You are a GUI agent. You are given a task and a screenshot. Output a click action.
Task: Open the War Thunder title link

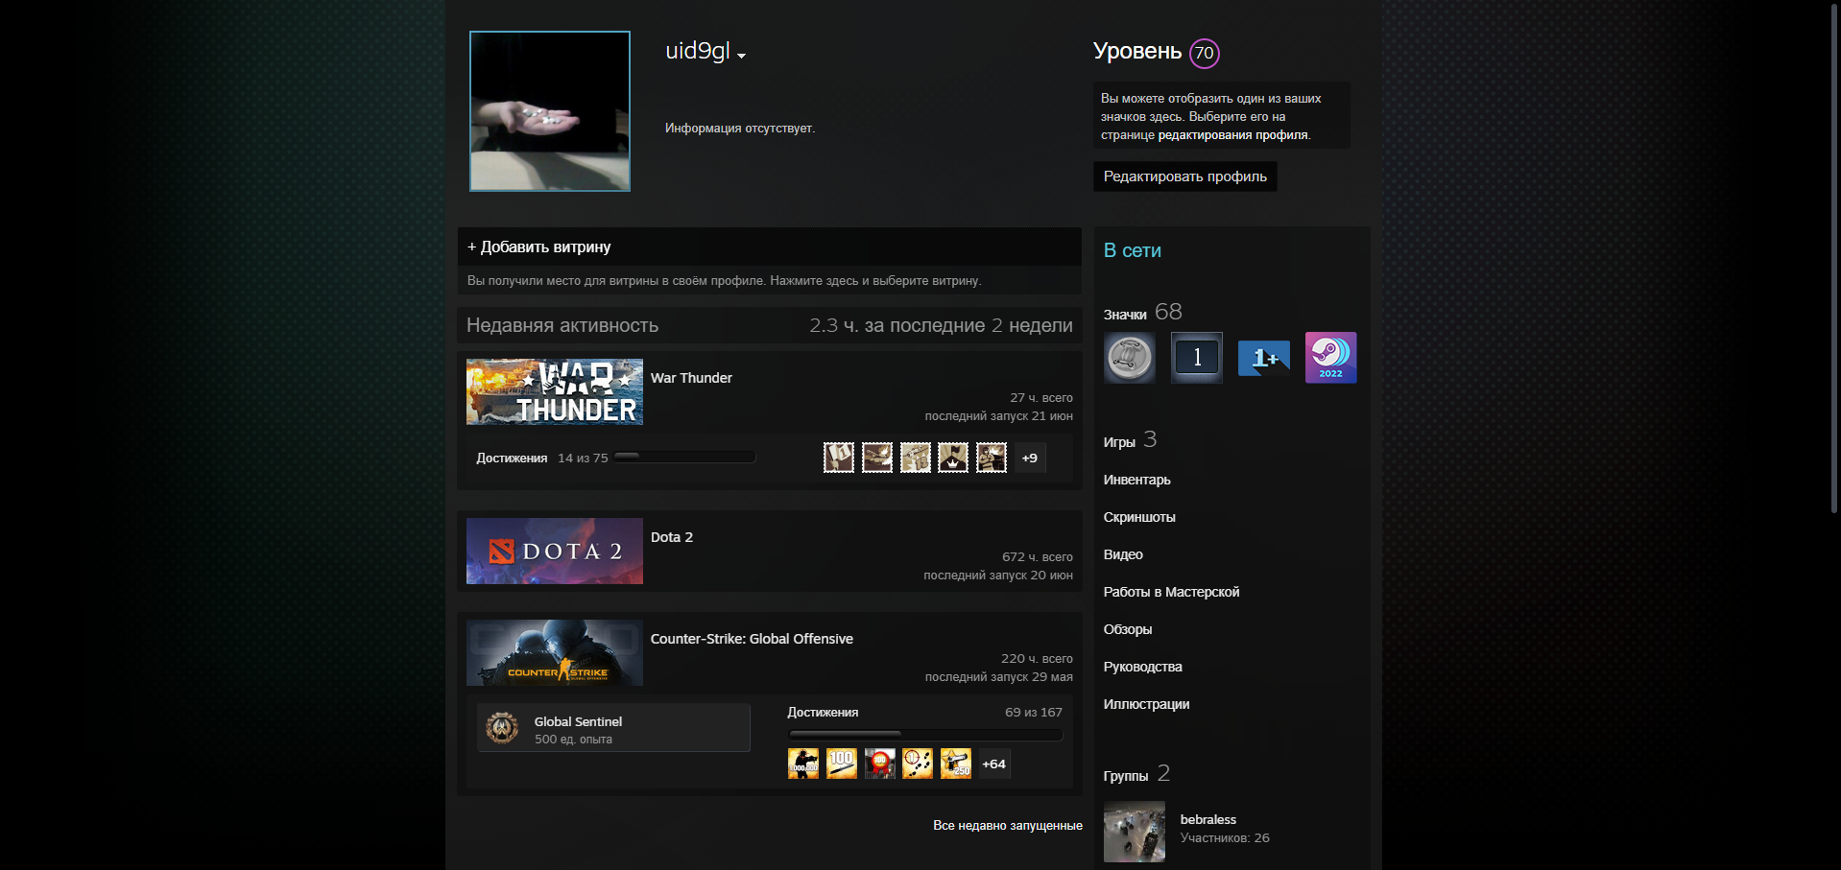tap(691, 378)
